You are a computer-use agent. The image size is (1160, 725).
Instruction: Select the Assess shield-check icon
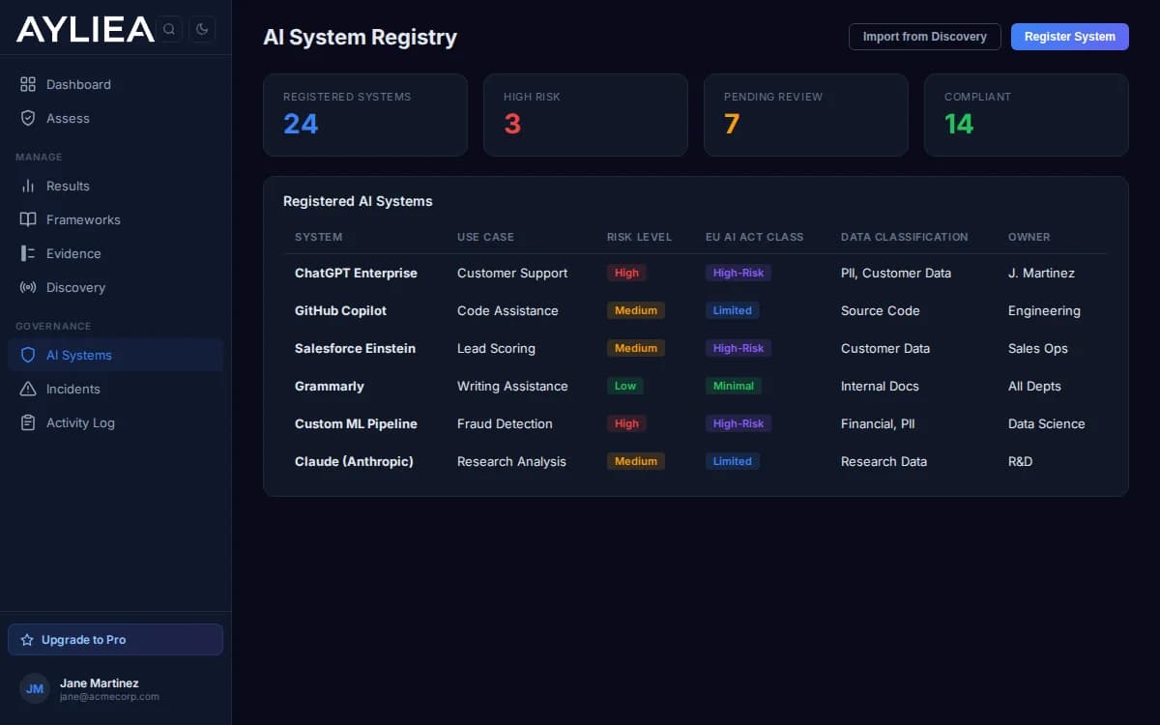28,118
